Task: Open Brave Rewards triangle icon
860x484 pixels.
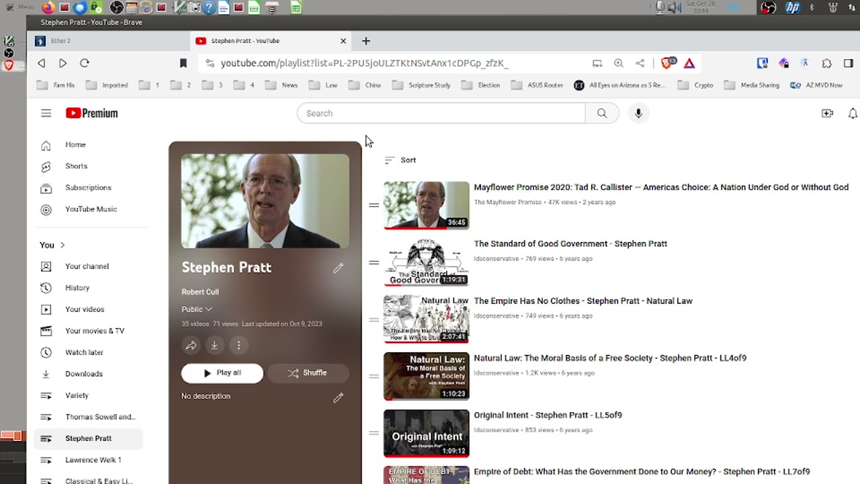Action: pos(689,63)
